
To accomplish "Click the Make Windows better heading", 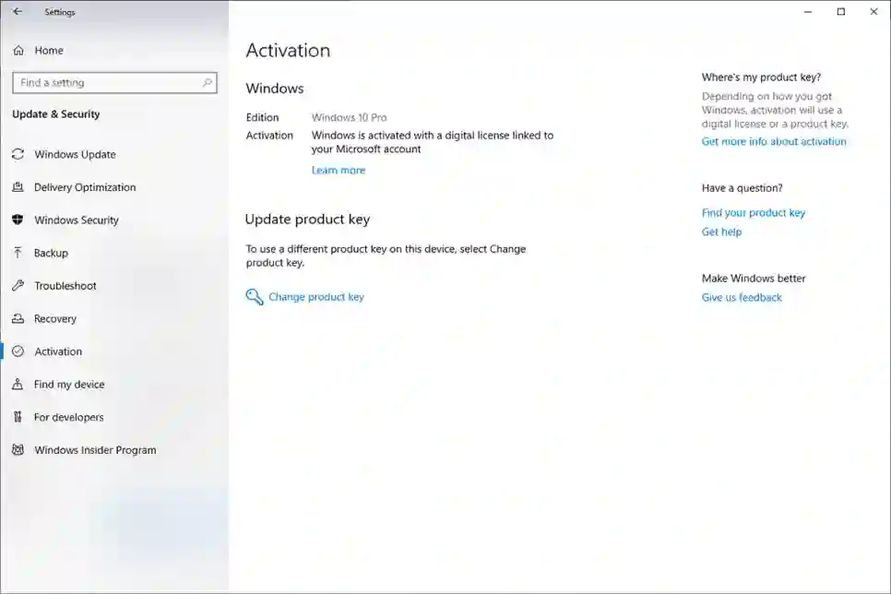I will point(754,279).
